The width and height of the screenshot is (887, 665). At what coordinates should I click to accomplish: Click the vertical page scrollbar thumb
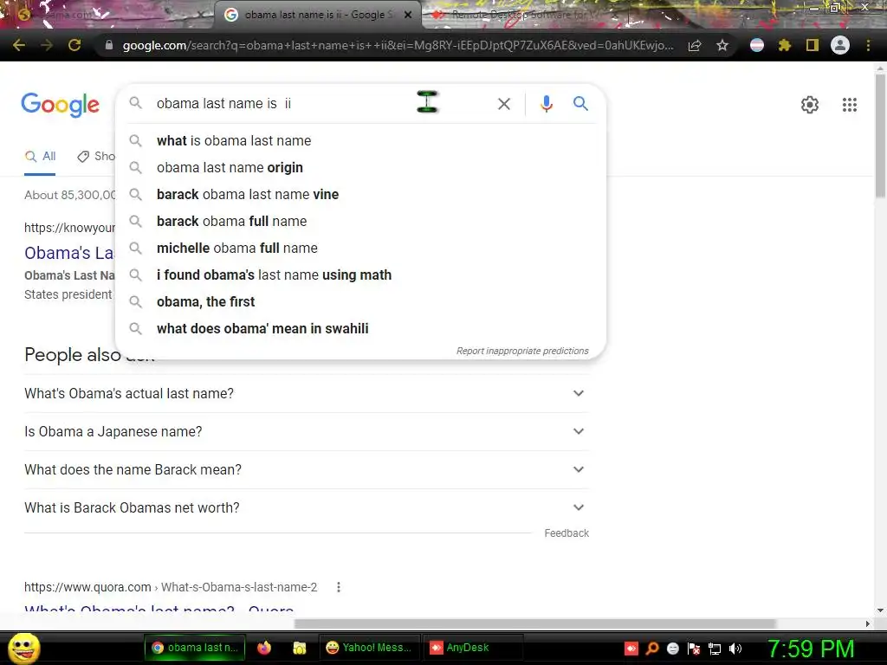click(x=880, y=136)
